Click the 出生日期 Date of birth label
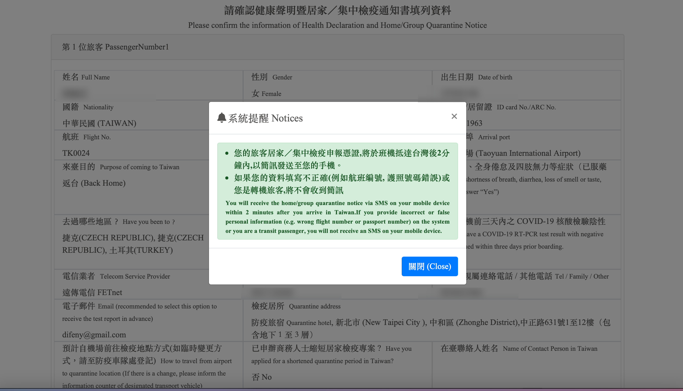This screenshot has width=683, height=391. pos(476,77)
